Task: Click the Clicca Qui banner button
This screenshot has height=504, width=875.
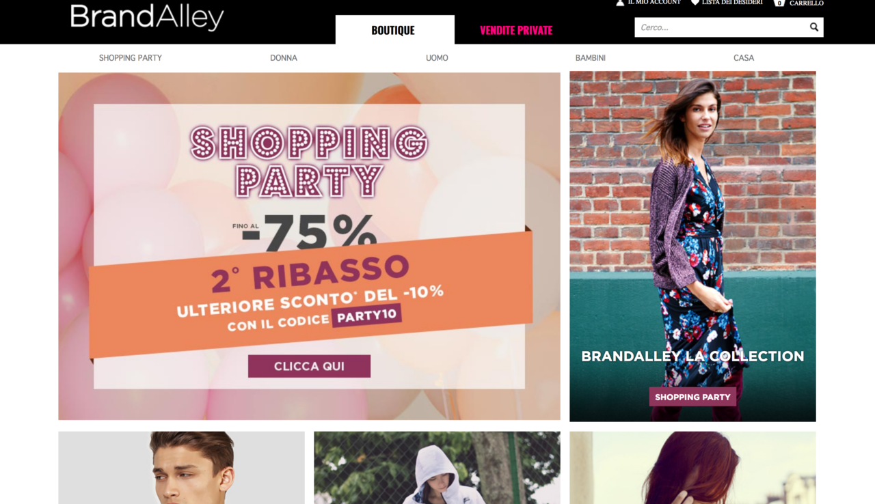Action: tap(309, 366)
